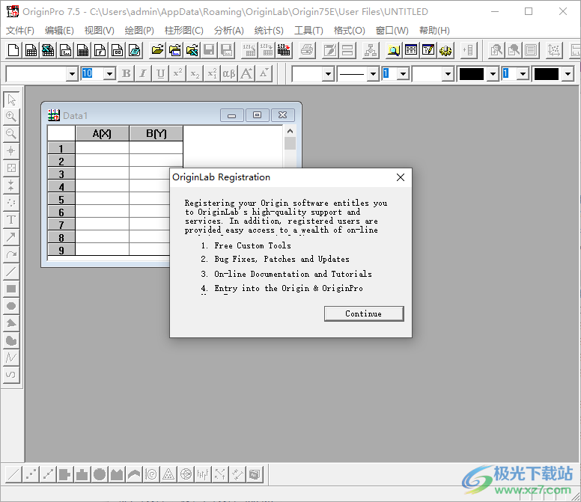Click the High-Low-Close plot icon
Viewport: 581px width, 502px height.
(203, 474)
